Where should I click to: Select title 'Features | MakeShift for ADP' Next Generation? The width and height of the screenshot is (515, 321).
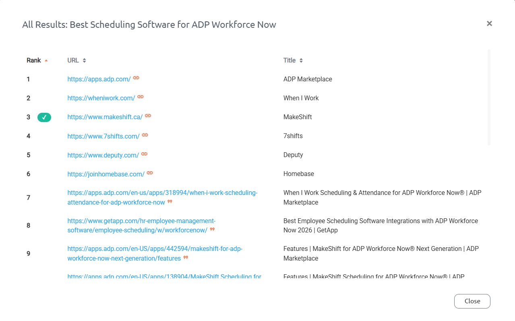[381, 254]
